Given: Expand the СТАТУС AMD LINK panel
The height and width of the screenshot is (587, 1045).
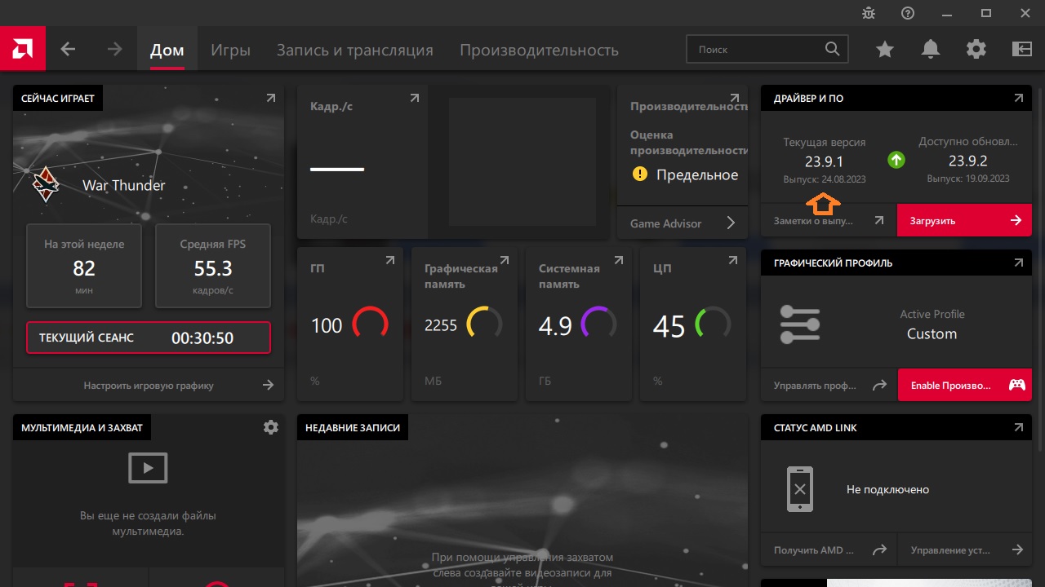Looking at the screenshot, I should 1019,427.
